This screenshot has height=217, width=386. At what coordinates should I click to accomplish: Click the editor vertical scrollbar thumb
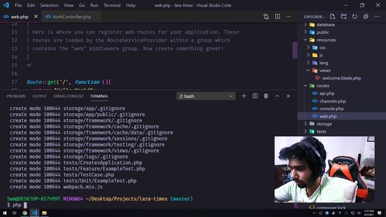(295, 50)
